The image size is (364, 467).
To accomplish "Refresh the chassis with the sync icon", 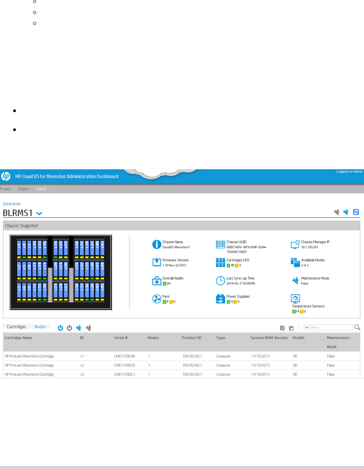I will pos(356,212).
